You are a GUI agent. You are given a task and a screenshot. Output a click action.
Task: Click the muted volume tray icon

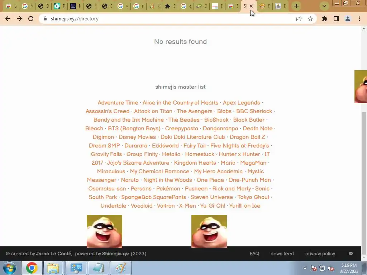[331, 268]
